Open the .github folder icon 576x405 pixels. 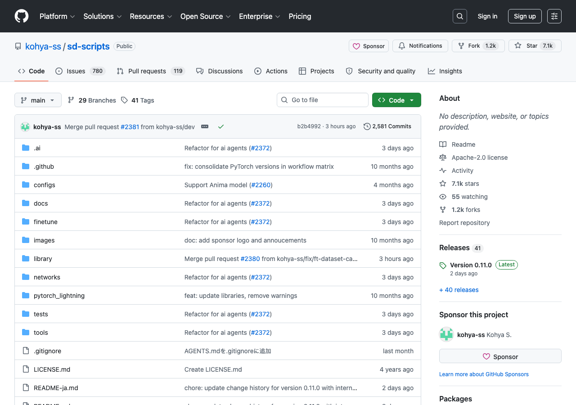(26, 166)
